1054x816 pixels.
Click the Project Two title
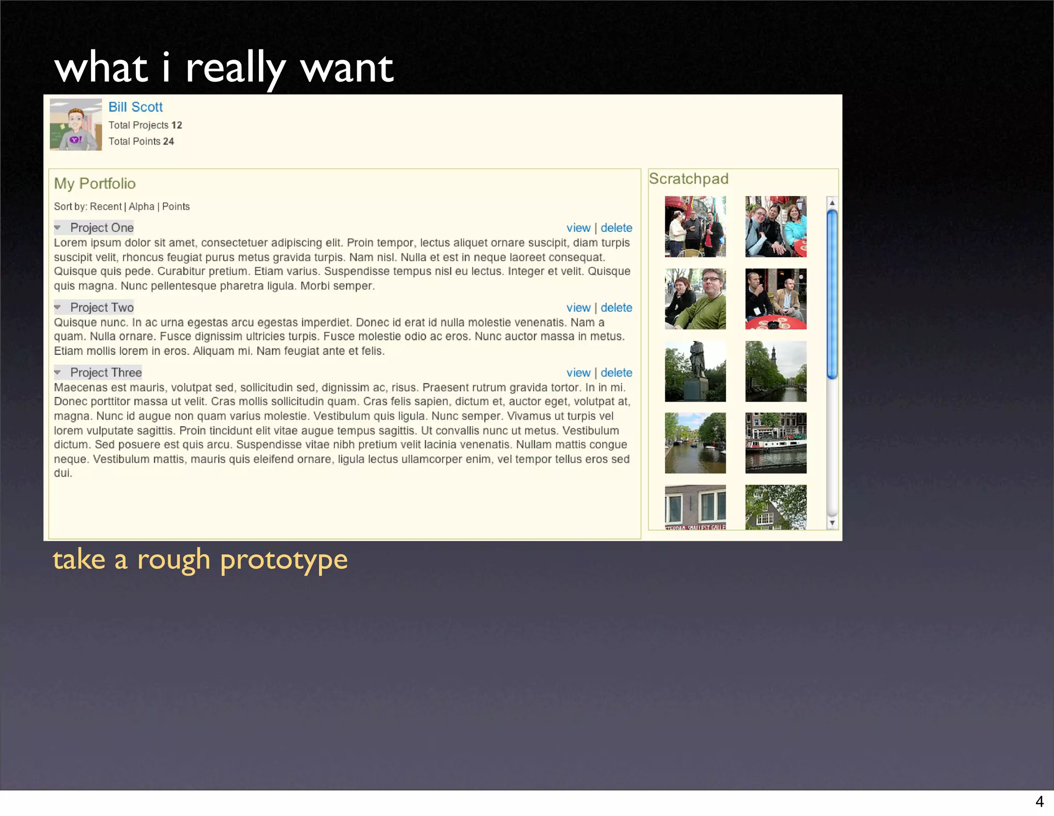click(x=102, y=307)
